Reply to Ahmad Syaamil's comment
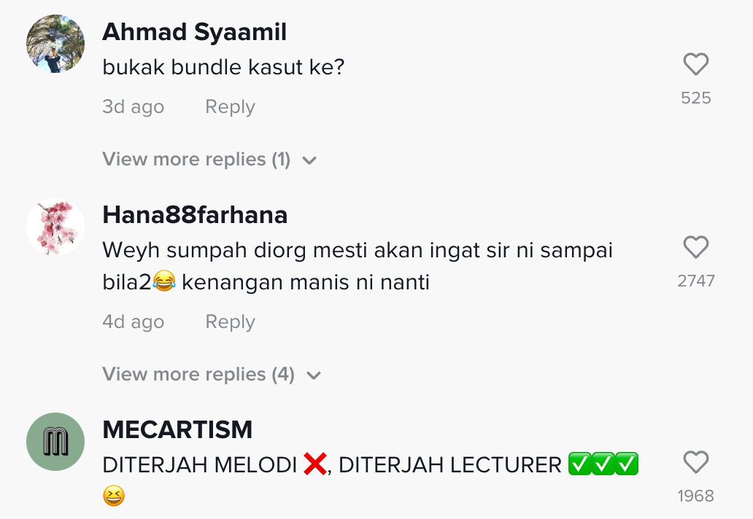 click(x=230, y=107)
